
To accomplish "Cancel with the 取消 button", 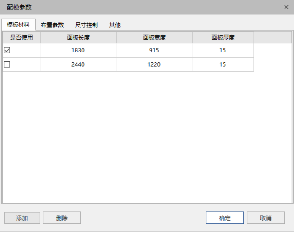I will click(x=266, y=218).
